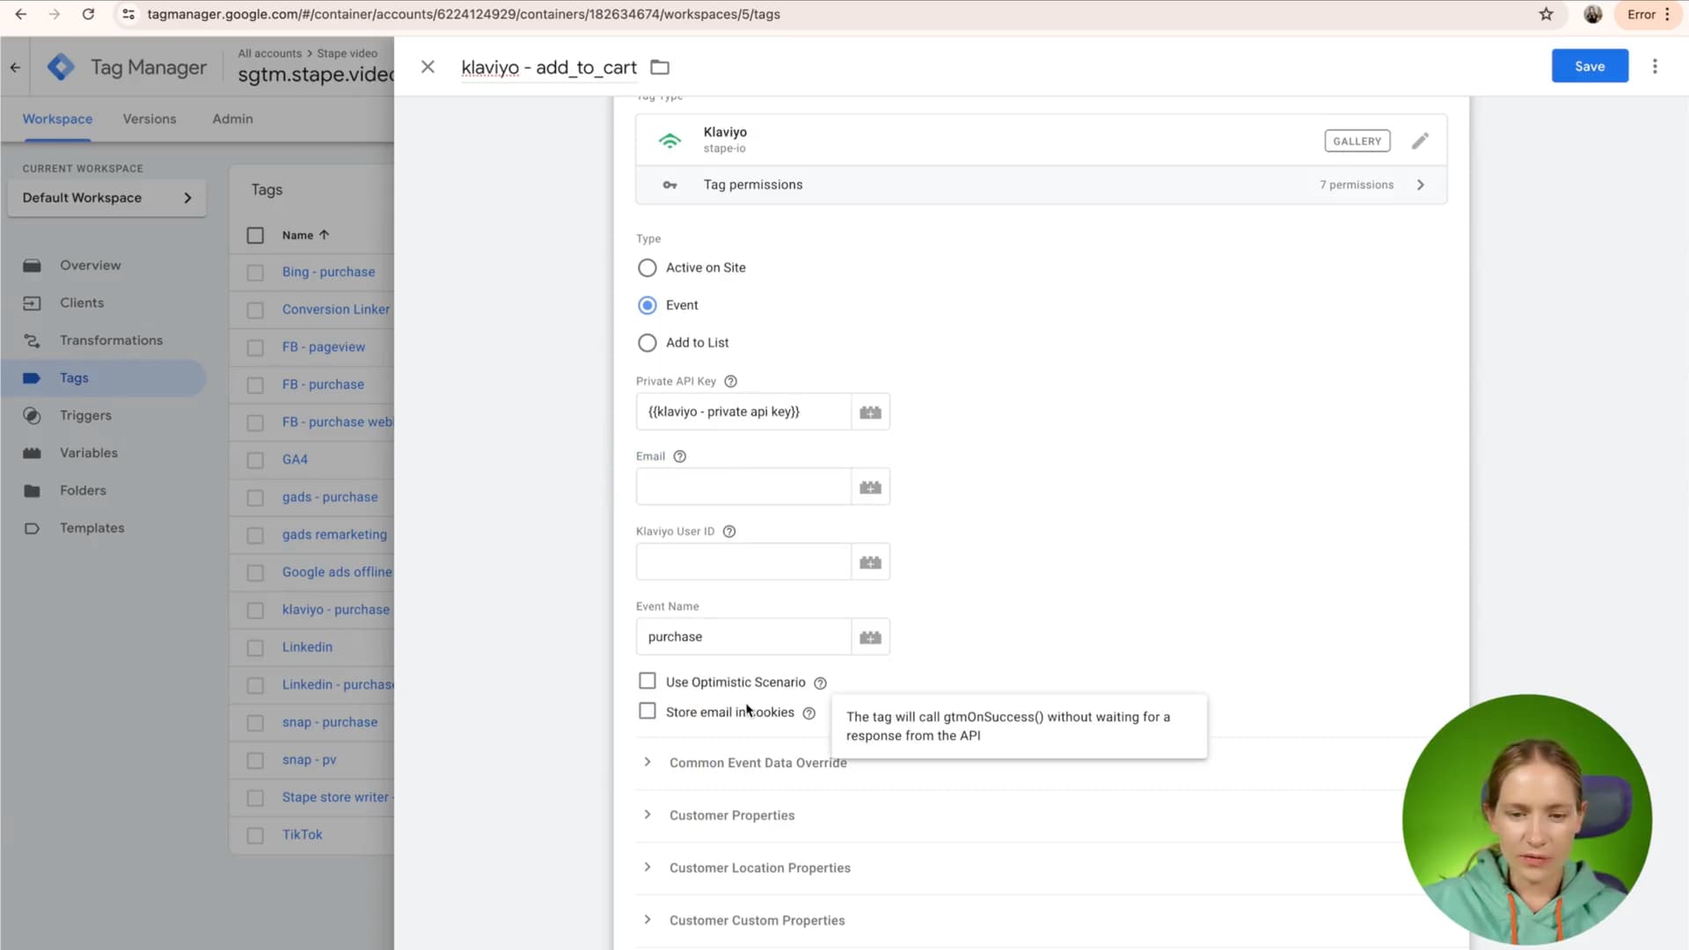Enable Store email in cookies checkbox
Viewport: 1689px width, 950px height.
[647, 711]
